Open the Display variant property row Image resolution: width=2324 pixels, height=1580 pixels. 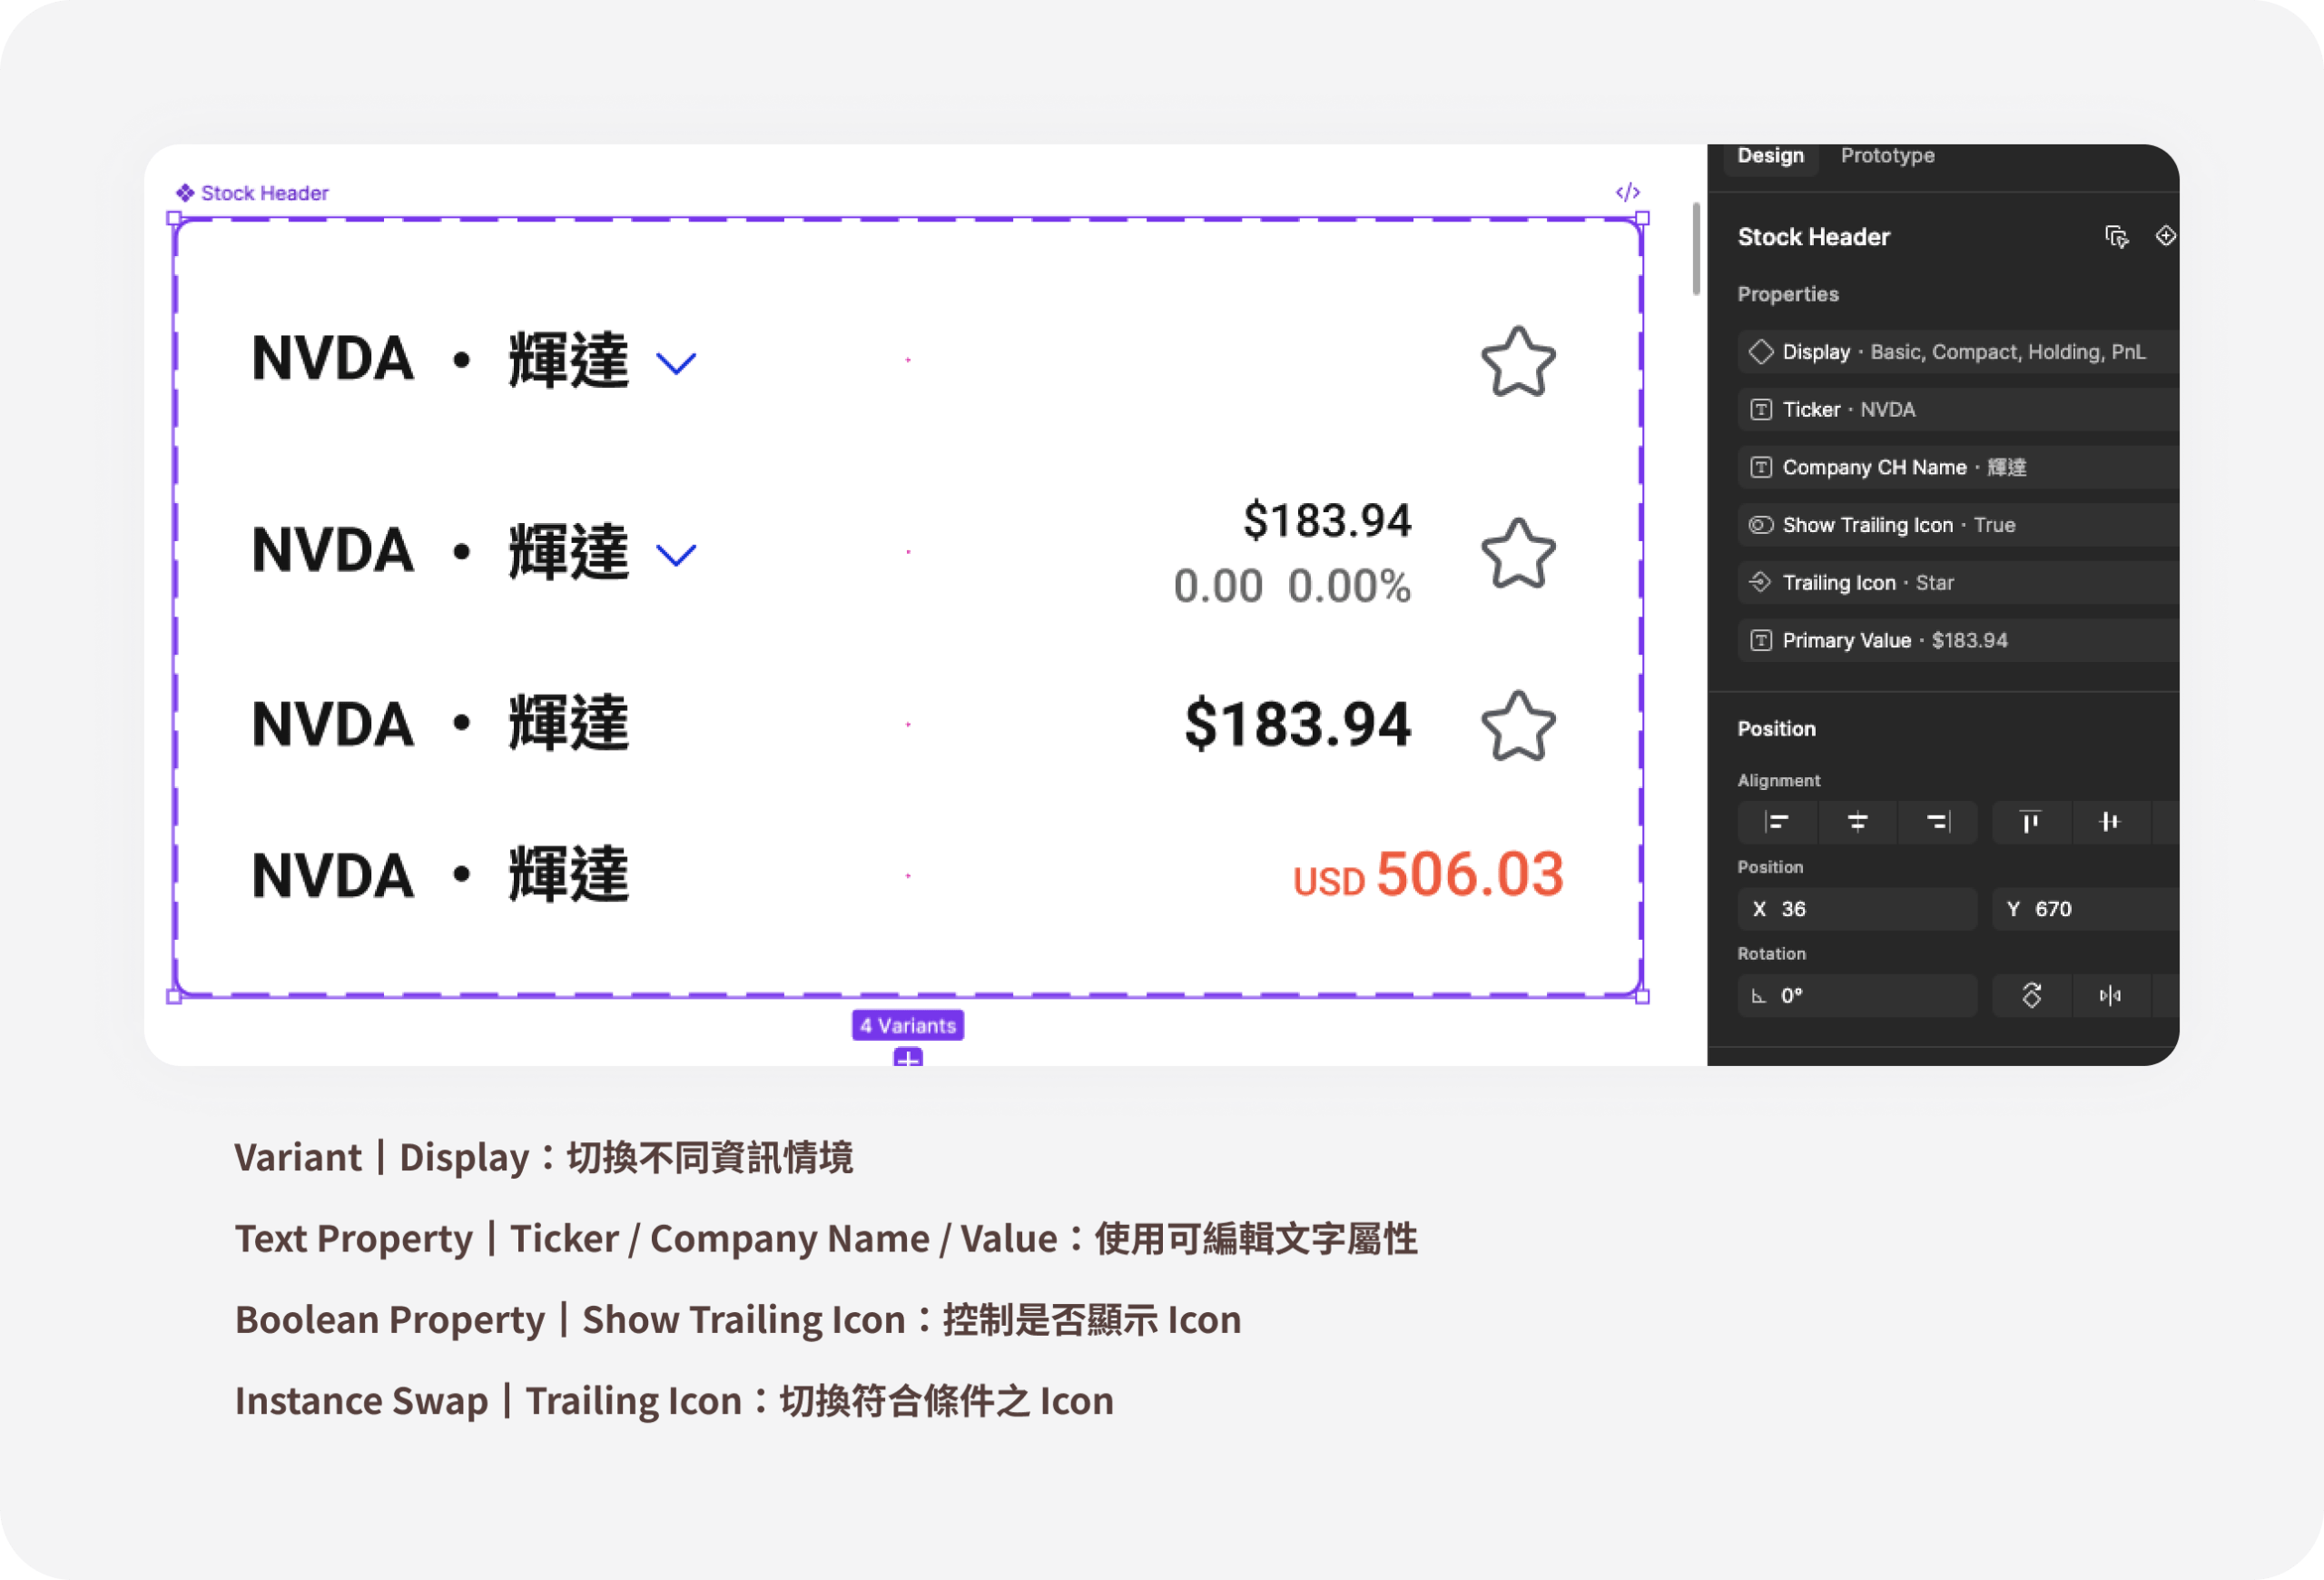pos(1958,352)
